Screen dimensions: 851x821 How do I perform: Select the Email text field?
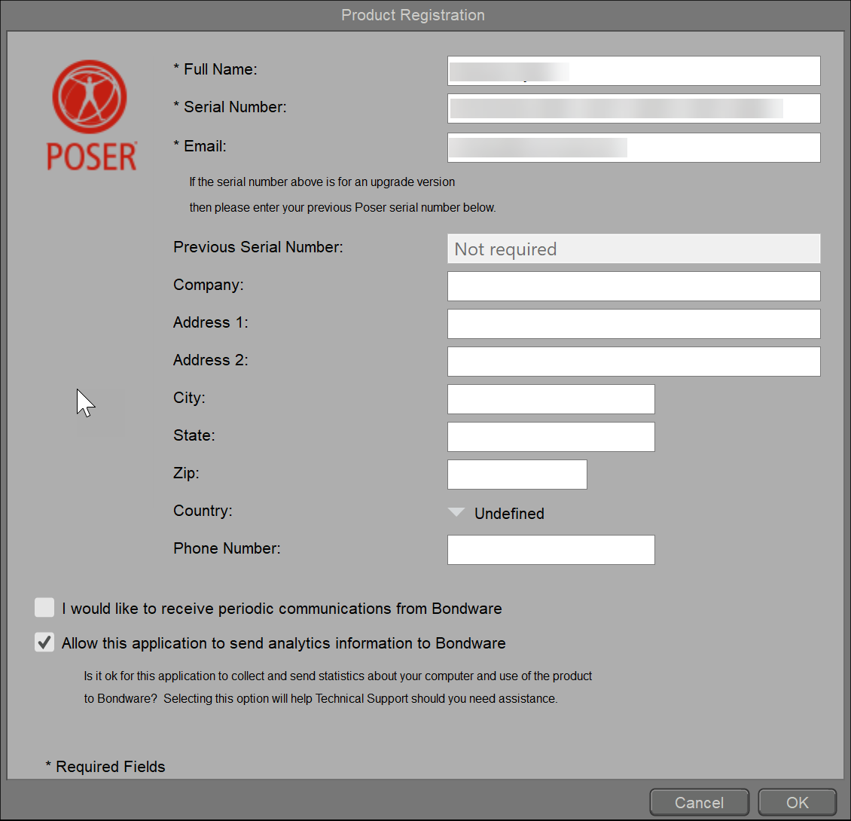tap(633, 148)
